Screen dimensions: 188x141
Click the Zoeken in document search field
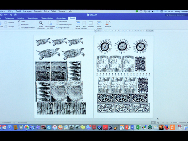point(177,15)
